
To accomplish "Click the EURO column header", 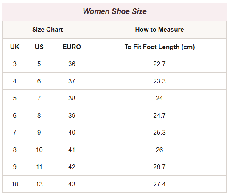I will pyautogui.click(x=72, y=47).
